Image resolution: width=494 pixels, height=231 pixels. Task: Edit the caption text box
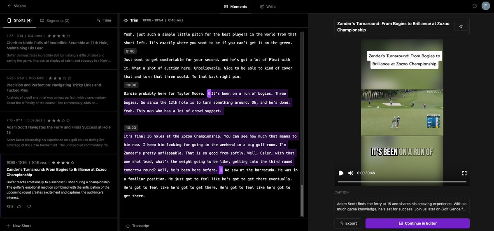[402, 206]
